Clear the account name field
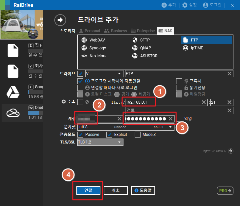 pos(120,118)
